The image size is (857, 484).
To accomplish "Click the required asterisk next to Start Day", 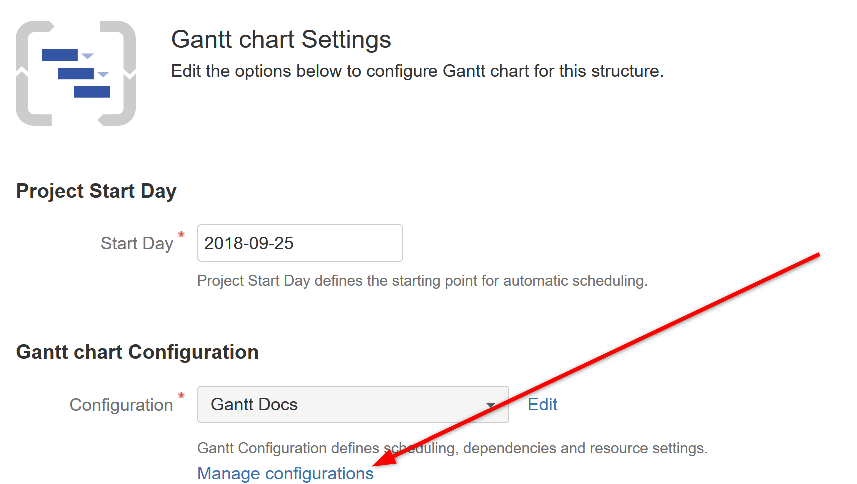I will click(181, 234).
